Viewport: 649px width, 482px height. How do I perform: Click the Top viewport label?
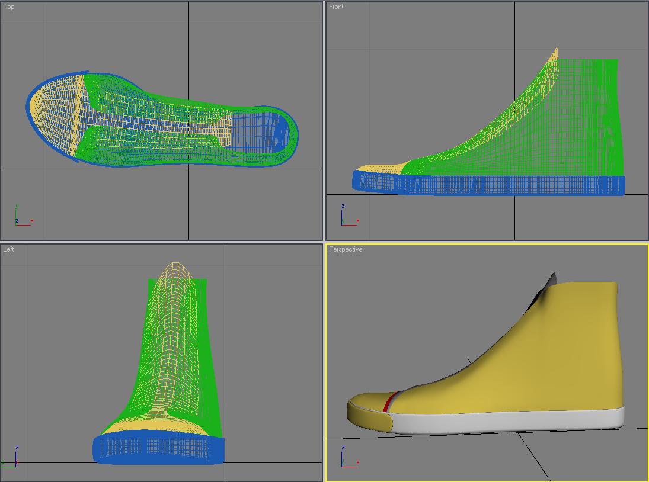click(9, 7)
